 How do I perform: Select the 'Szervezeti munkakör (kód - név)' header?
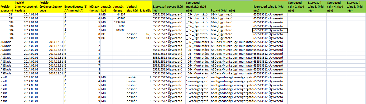(198, 6)
